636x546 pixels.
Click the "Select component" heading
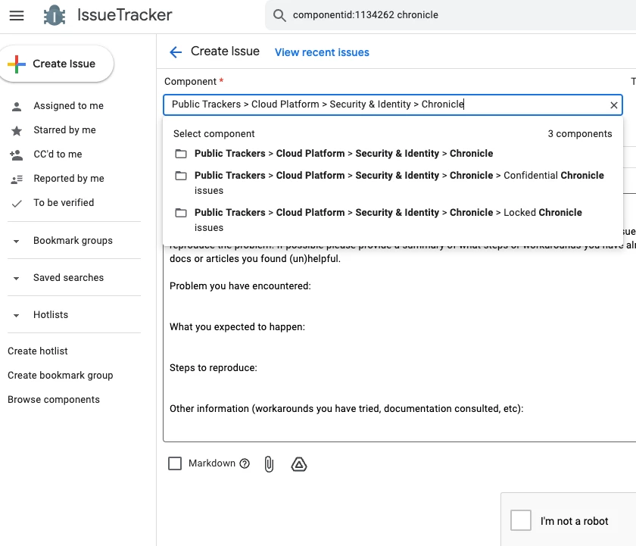[214, 134]
